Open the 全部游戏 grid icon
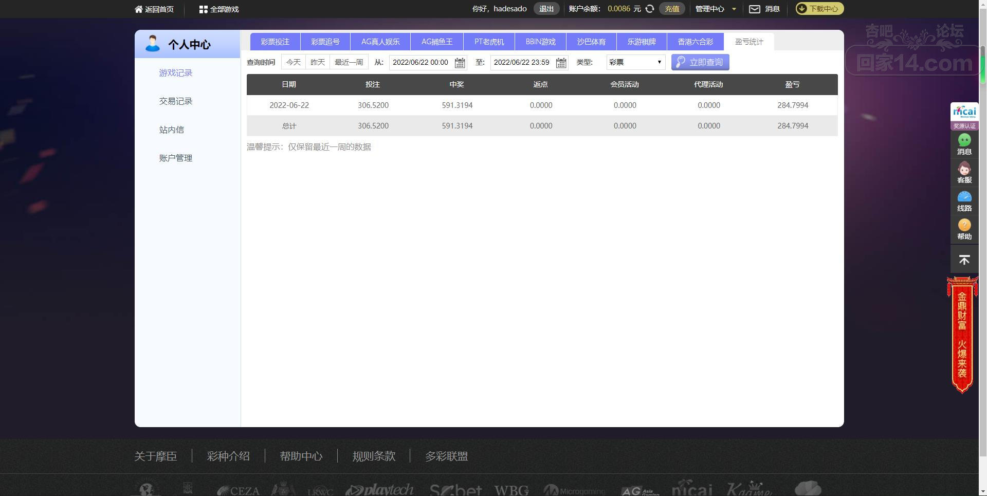 pyautogui.click(x=203, y=9)
